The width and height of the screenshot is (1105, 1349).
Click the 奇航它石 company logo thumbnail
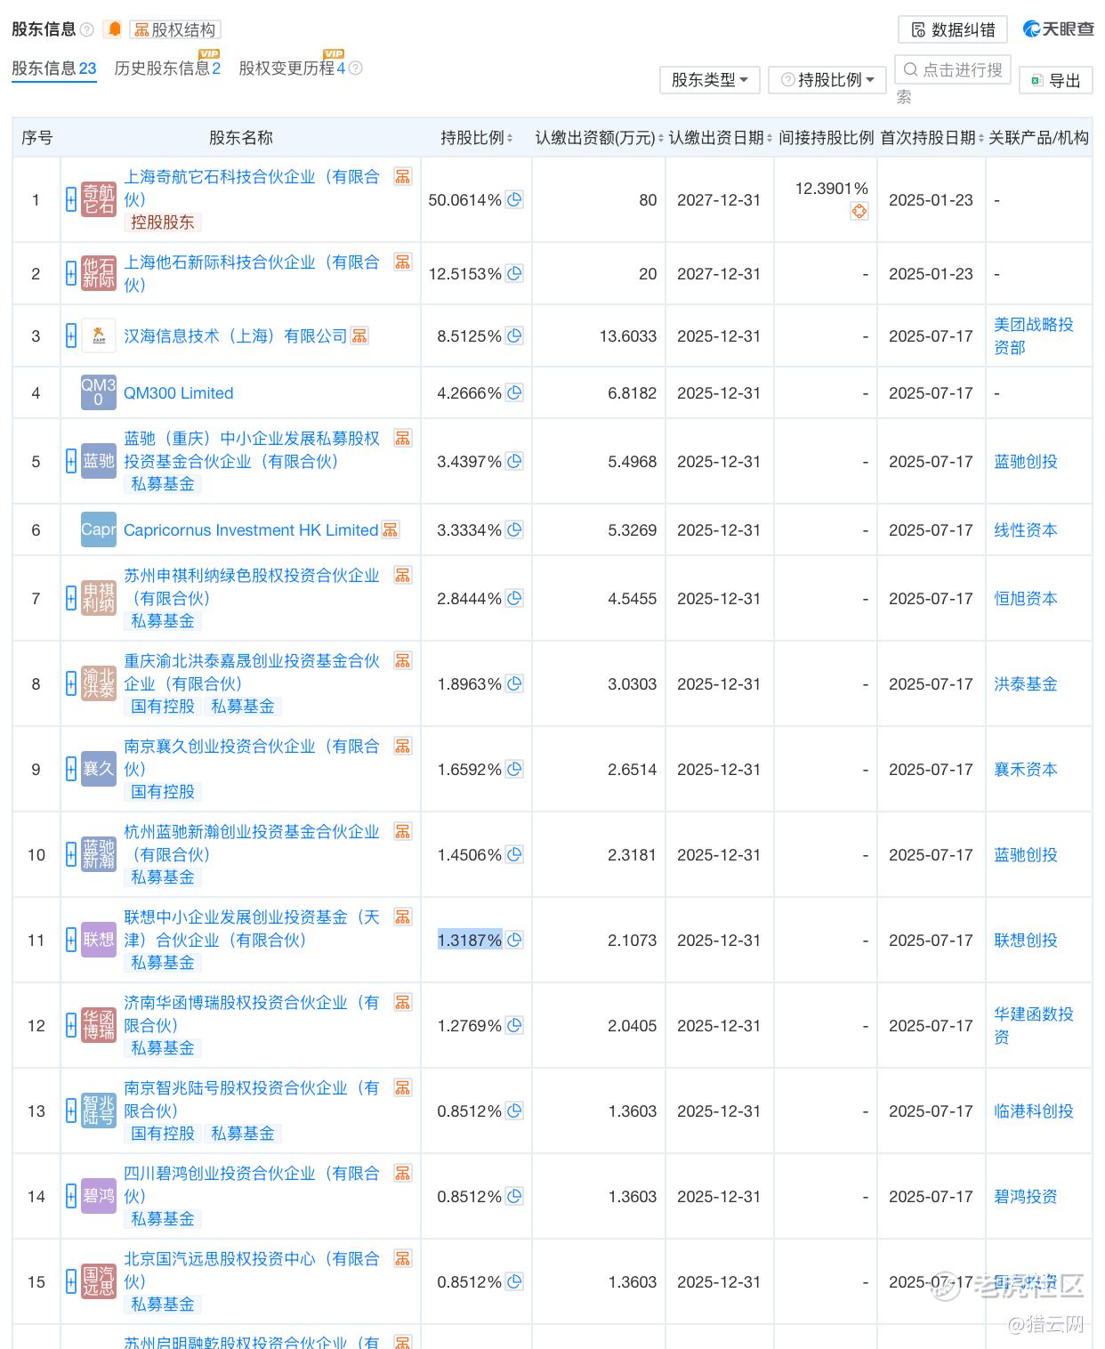(x=99, y=200)
